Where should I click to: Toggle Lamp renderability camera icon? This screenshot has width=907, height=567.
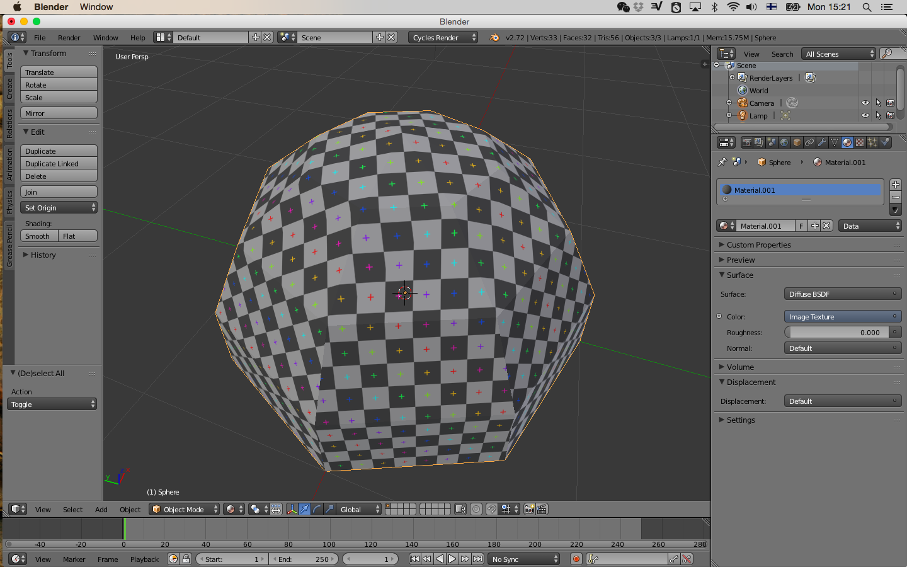click(x=890, y=115)
